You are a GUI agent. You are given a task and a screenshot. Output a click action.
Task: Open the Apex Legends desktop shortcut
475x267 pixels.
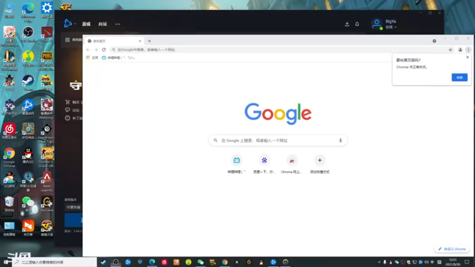pyautogui.click(x=47, y=182)
